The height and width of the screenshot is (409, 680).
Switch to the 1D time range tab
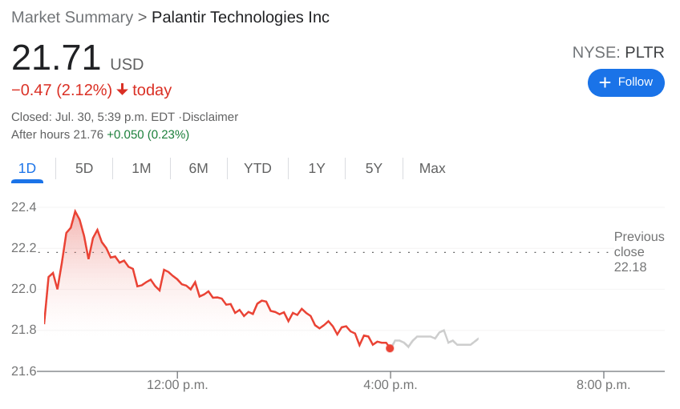pos(27,168)
